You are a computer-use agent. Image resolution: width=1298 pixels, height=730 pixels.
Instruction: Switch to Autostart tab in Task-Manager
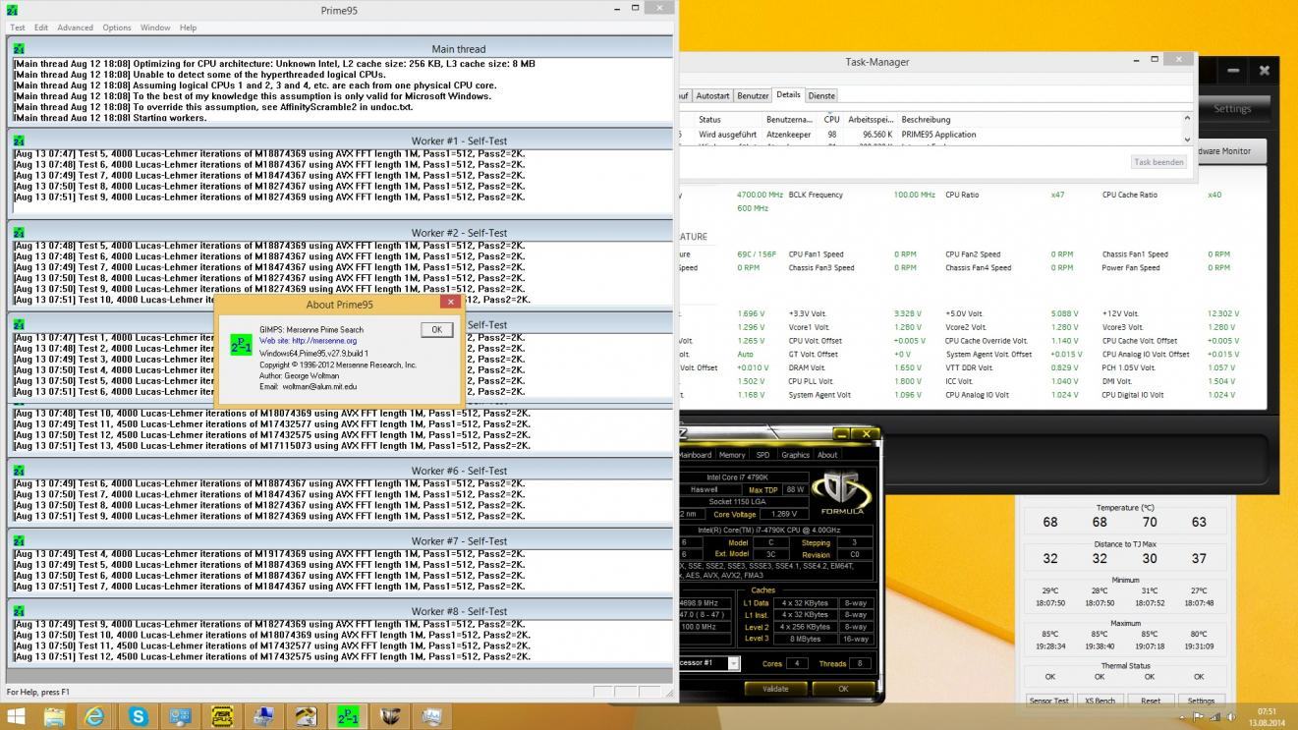(712, 95)
